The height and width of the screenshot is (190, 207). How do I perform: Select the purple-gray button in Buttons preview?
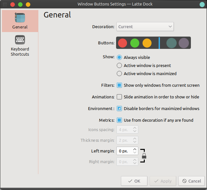[x=184, y=43]
